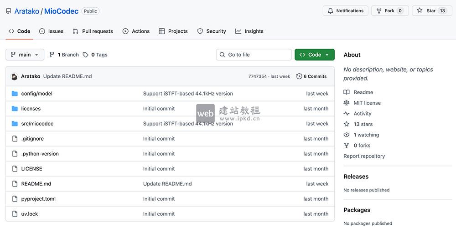Image resolution: width=456 pixels, height=227 pixels.
Task: Click the file icon for uv.lock
Action: click(15, 214)
